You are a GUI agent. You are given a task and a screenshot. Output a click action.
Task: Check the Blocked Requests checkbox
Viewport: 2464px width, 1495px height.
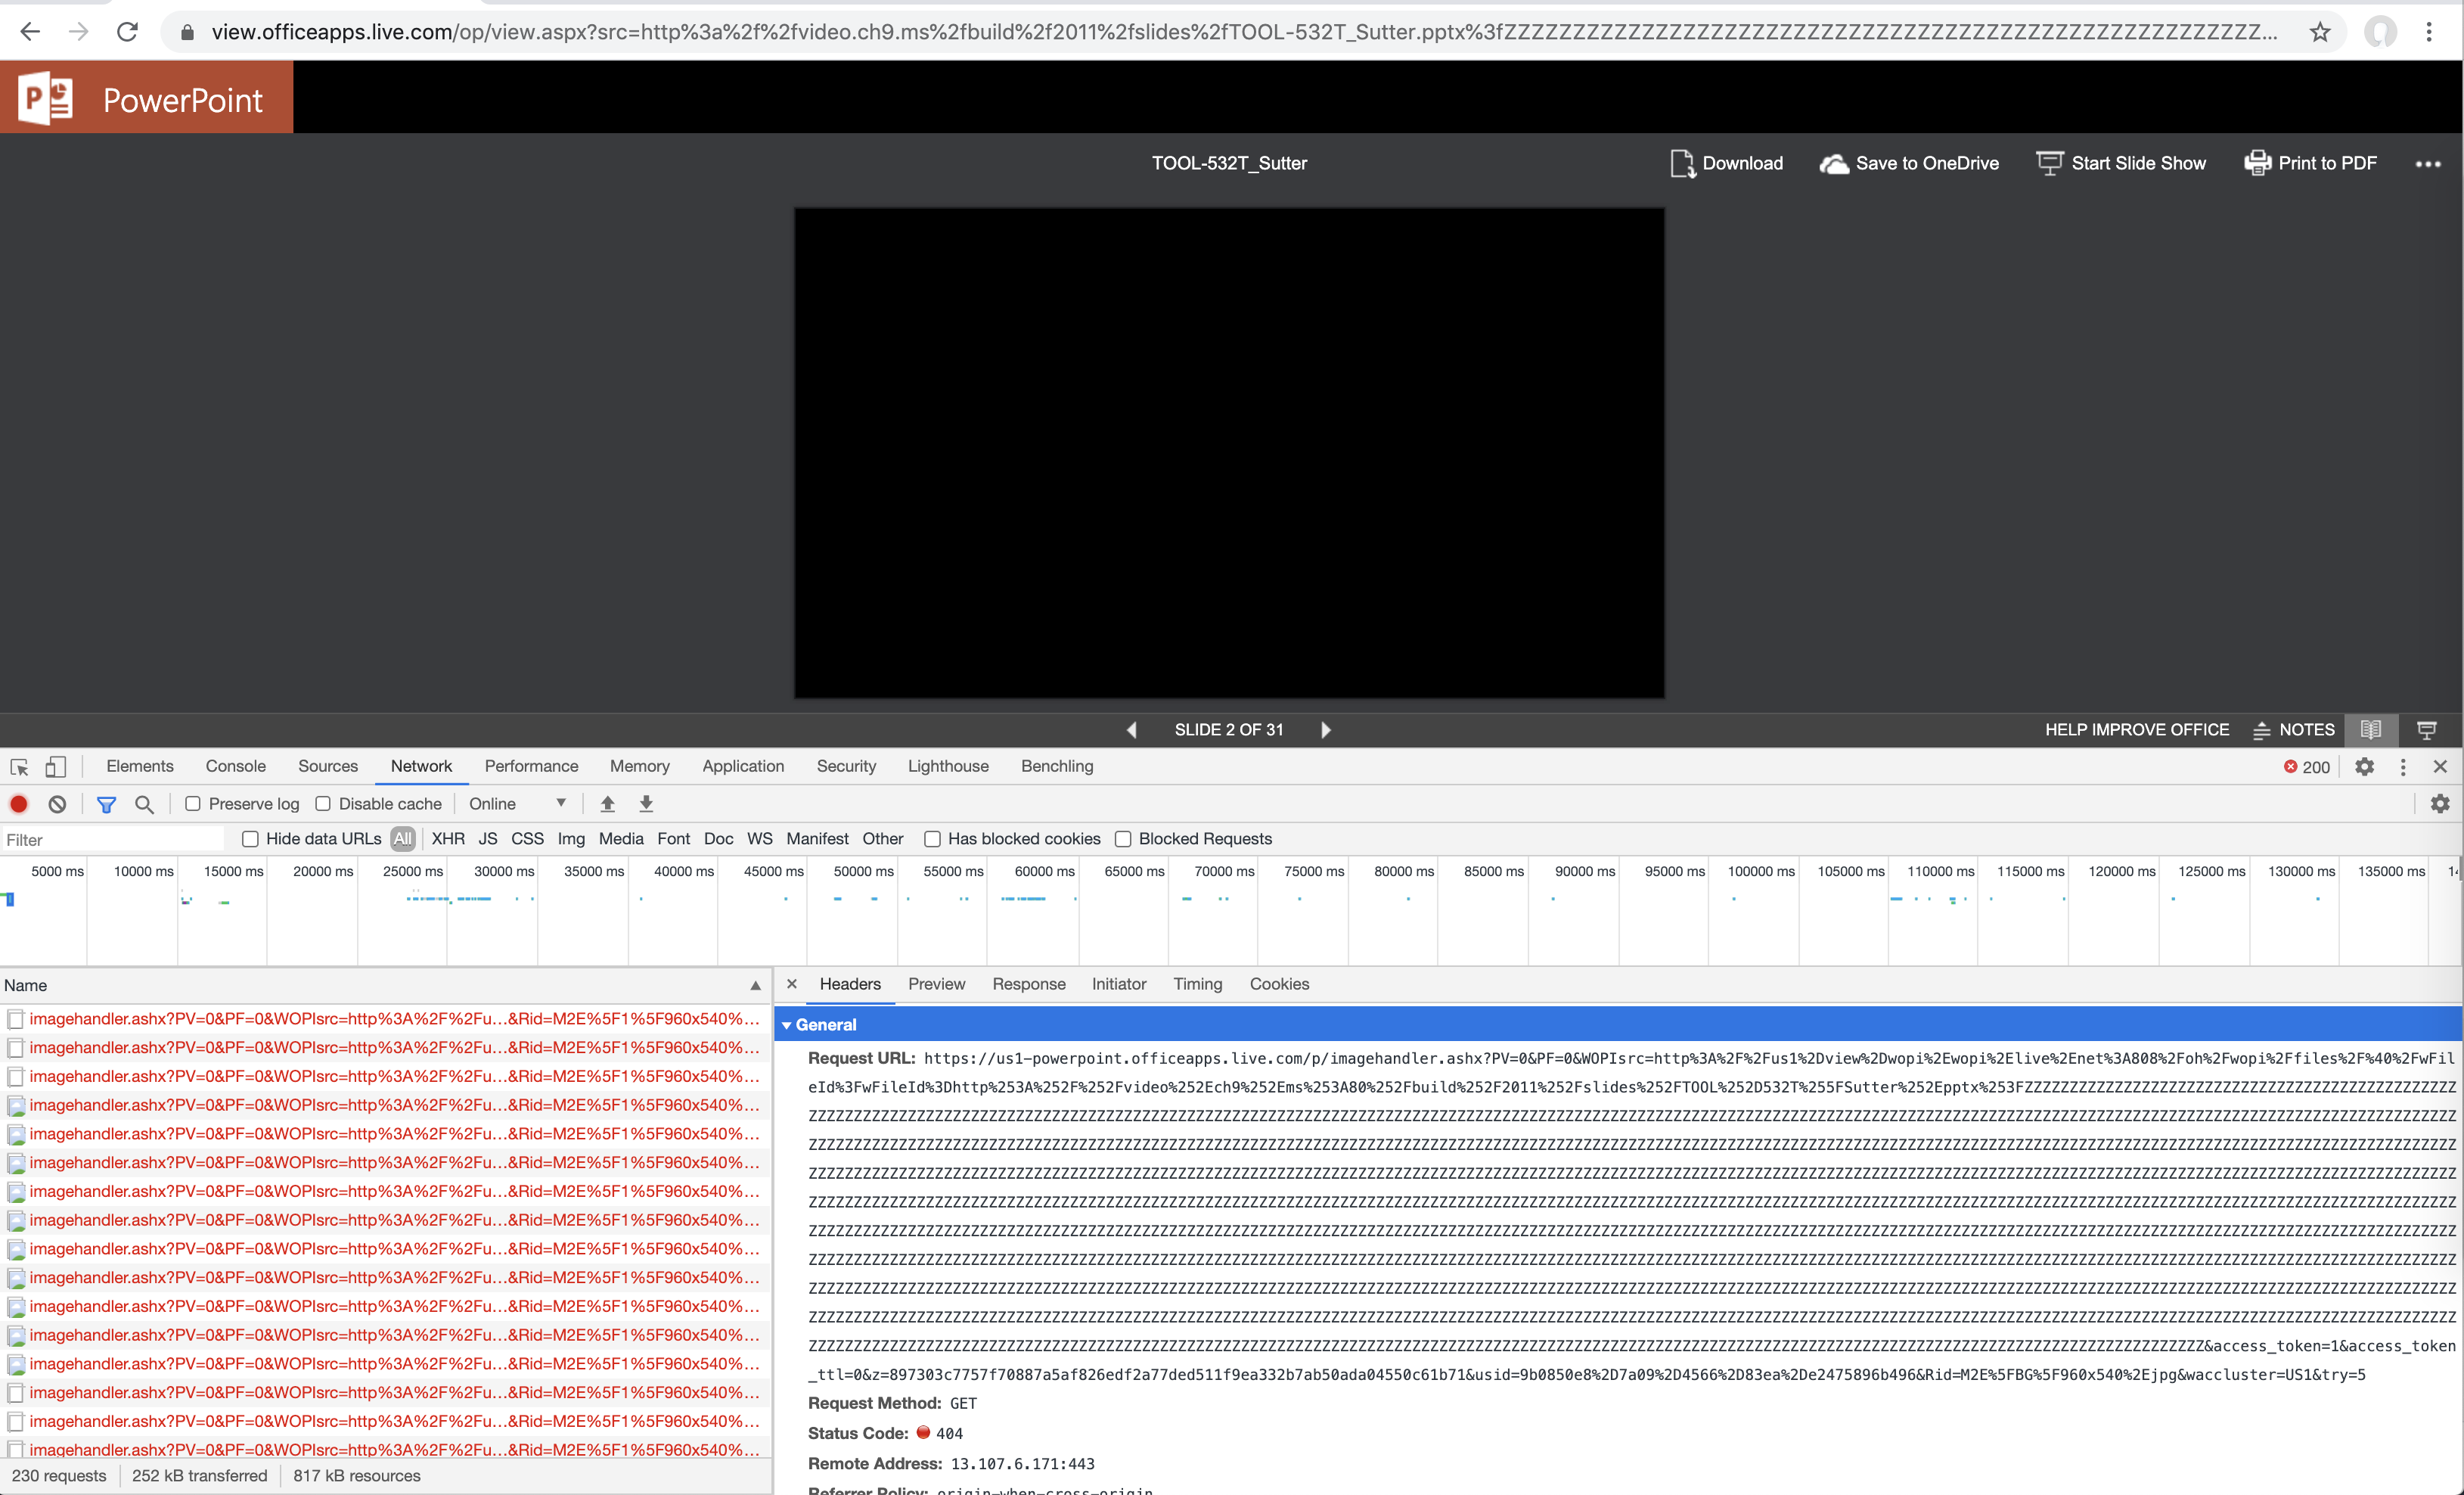(1123, 838)
